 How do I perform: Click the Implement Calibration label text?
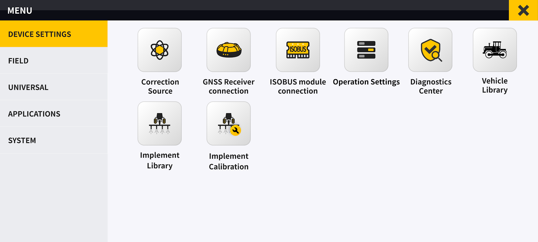(228, 161)
